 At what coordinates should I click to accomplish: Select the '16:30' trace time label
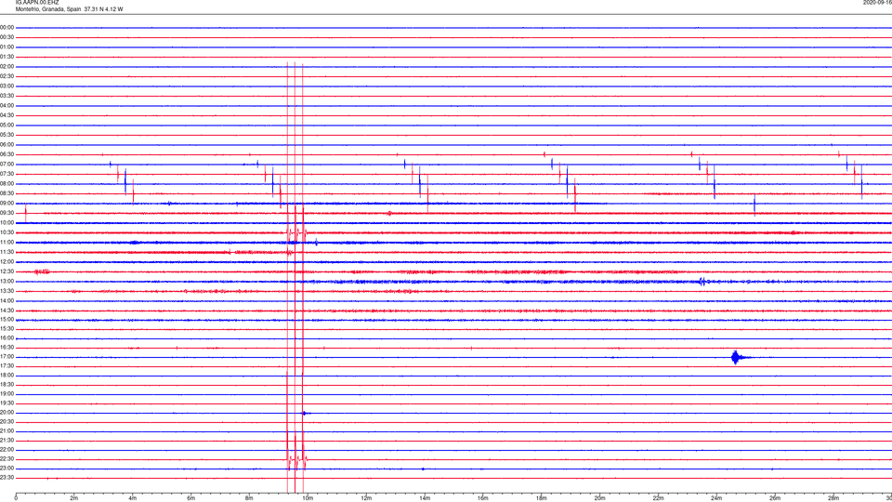(7, 347)
